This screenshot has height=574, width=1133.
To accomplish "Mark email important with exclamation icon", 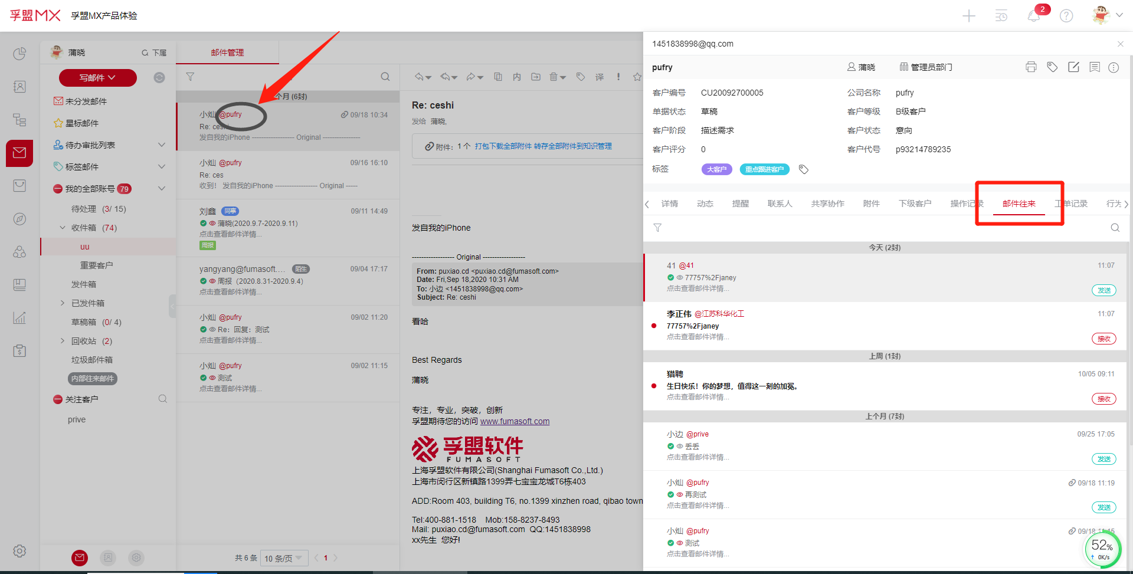I will 618,77.
